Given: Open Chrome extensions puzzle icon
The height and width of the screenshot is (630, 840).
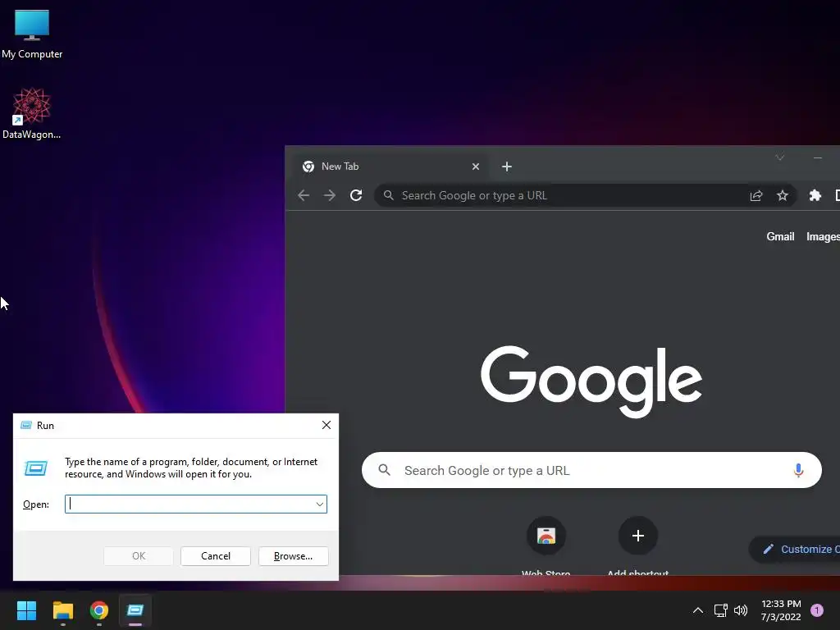Looking at the screenshot, I should 815,195.
